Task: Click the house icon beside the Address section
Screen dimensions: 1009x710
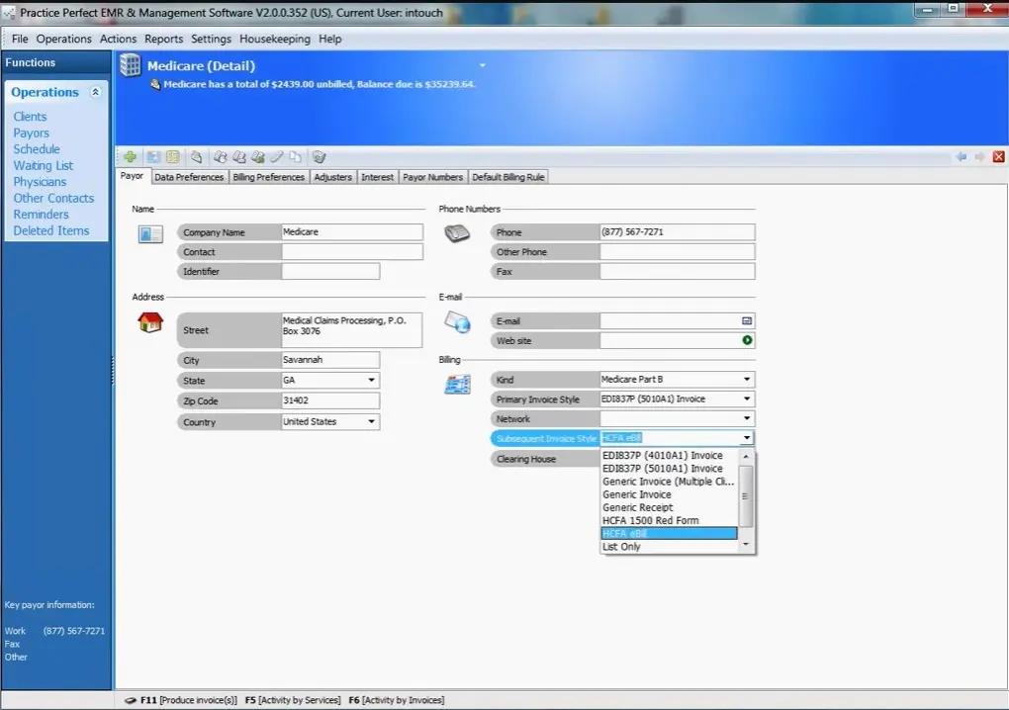Action: click(x=149, y=321)
